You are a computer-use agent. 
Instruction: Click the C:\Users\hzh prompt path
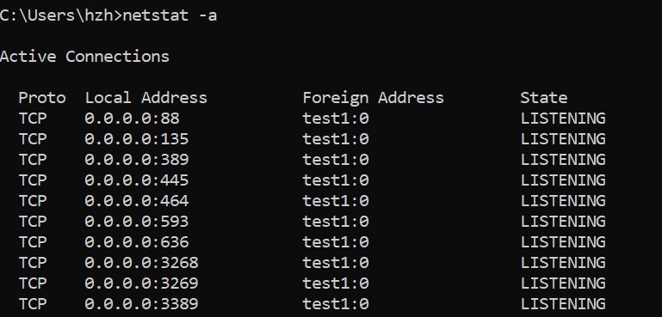59,15
